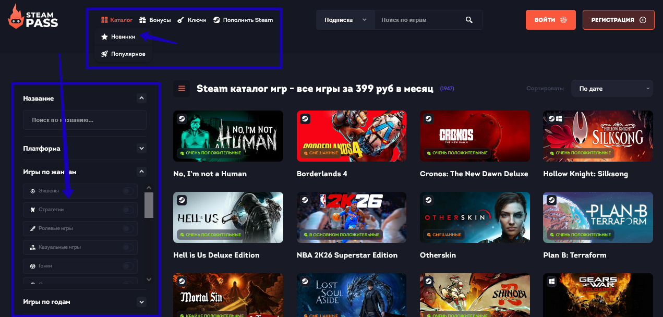Open the Каталог menu item
Image resolution: width=663 pixels, height=317 pixels.
[117, 20]
